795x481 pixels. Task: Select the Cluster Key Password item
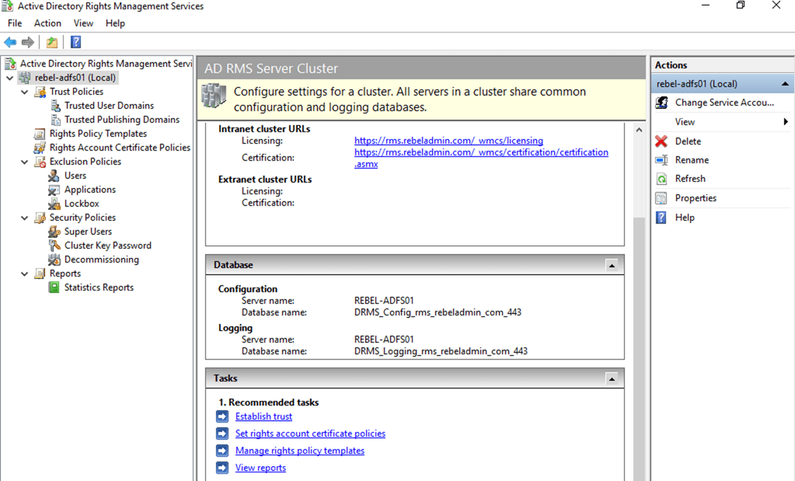point(108,245)
